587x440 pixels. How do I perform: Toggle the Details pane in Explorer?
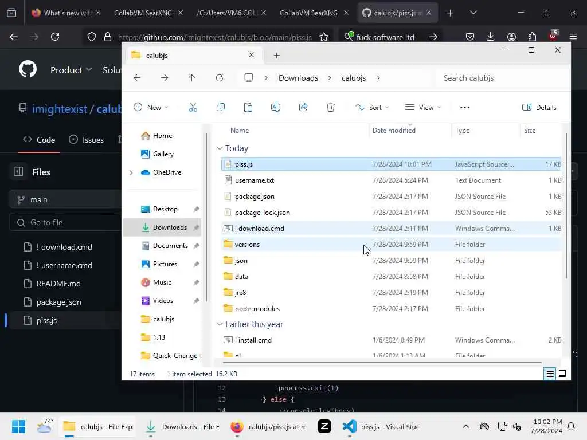point(539,107)
